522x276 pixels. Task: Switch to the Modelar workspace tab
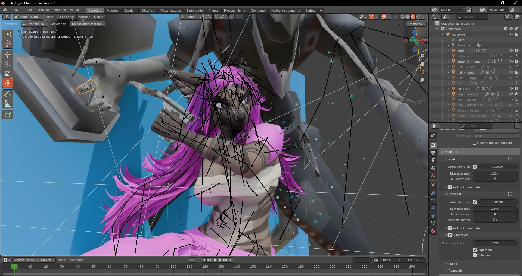point(113,11)
